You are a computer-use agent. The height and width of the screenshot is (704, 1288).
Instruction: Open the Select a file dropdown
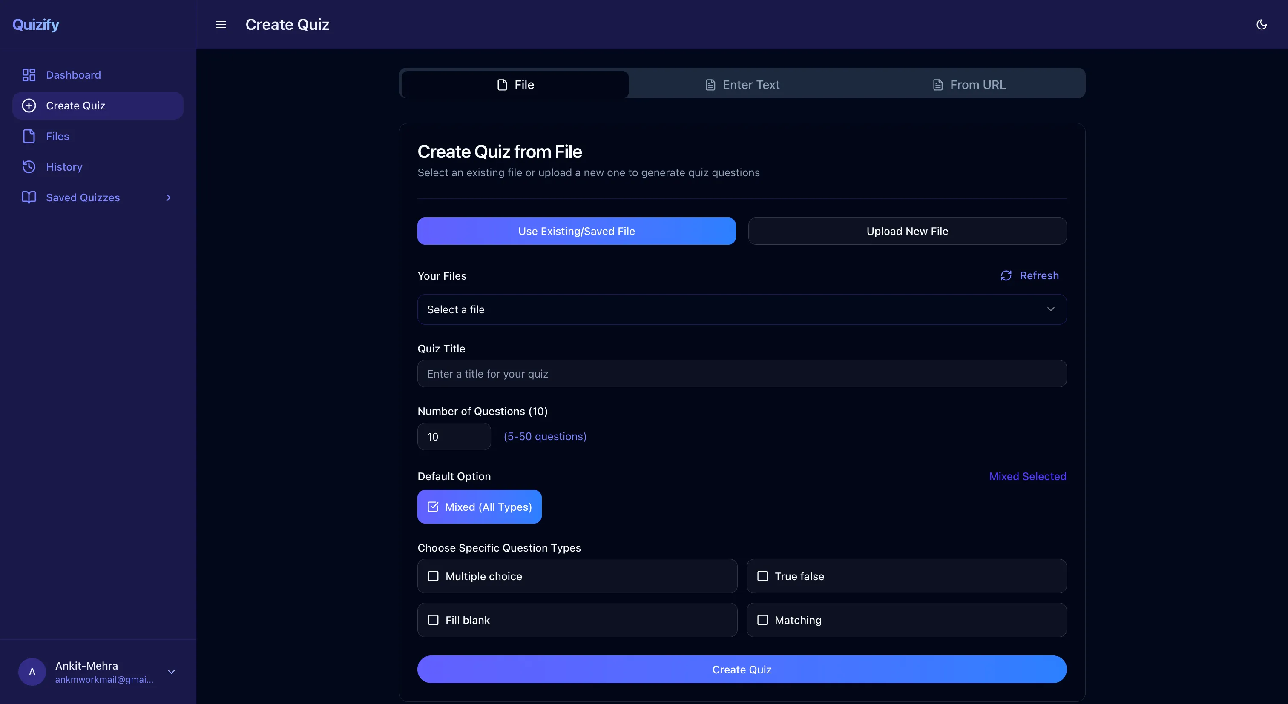tap(742, 309)
